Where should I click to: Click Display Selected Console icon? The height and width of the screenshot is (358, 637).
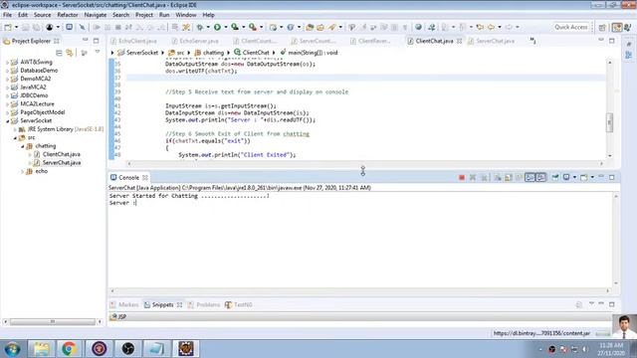click(566, 177)
